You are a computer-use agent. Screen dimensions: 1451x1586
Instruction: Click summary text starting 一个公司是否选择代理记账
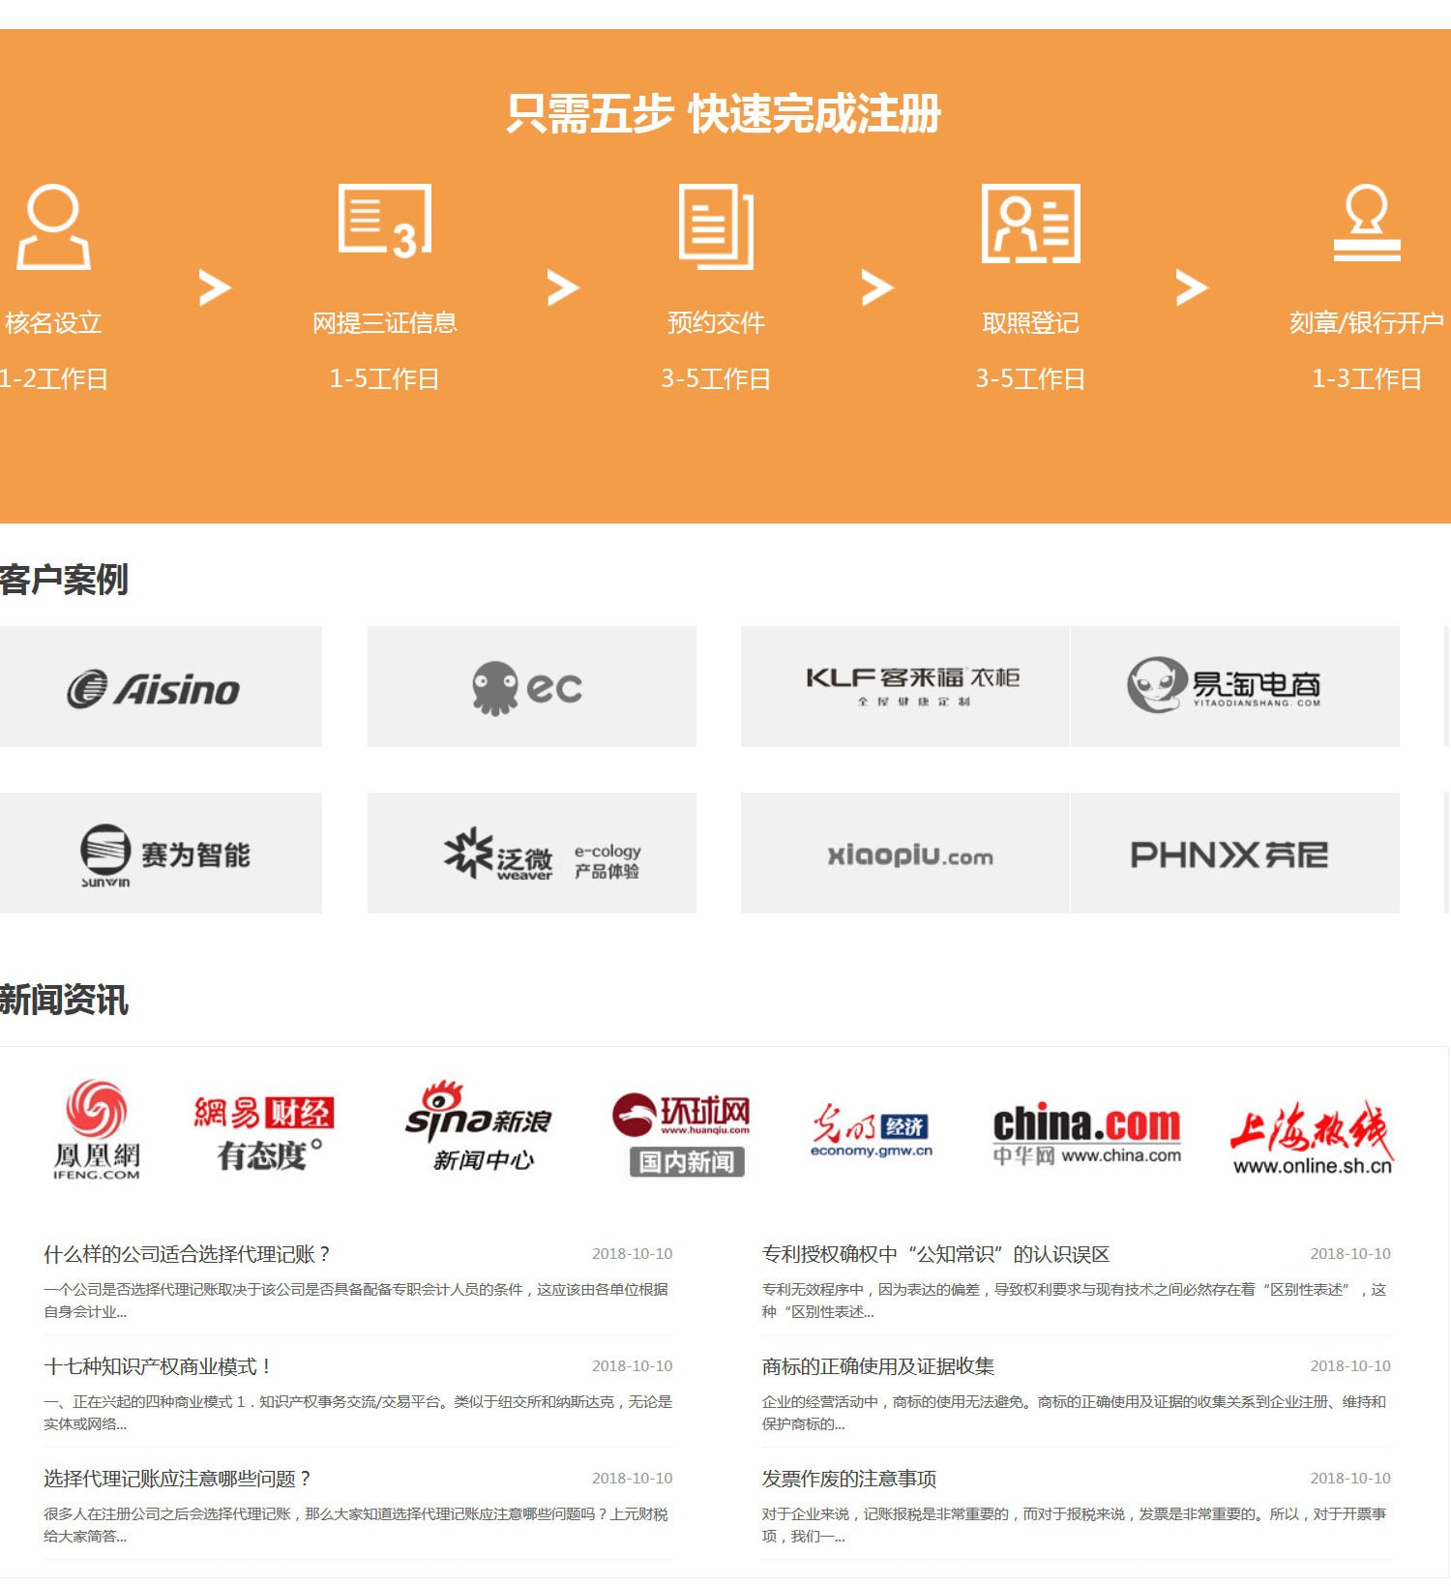tap(356, 1301)
